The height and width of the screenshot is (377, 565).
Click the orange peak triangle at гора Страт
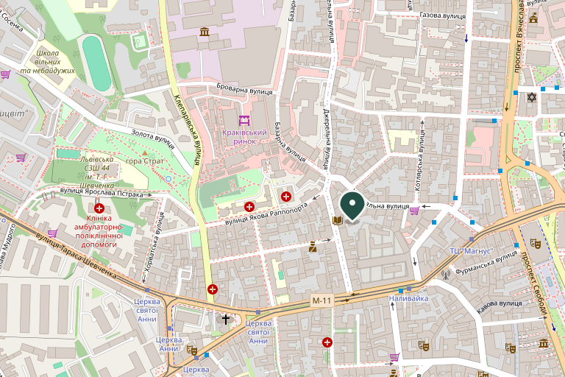[x=144, y=153]
